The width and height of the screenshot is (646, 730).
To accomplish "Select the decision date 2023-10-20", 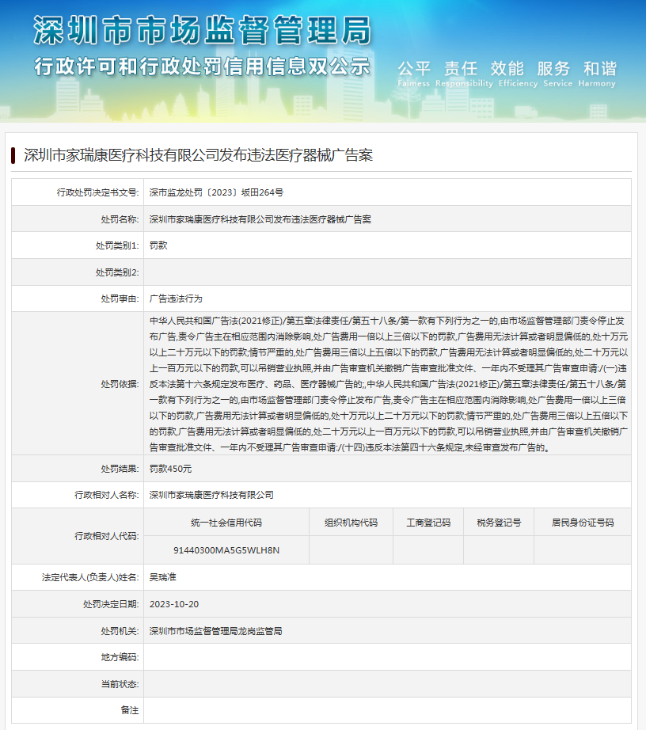I will (174, 604).
